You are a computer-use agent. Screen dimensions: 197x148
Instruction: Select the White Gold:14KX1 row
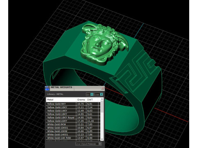point(73,134)
